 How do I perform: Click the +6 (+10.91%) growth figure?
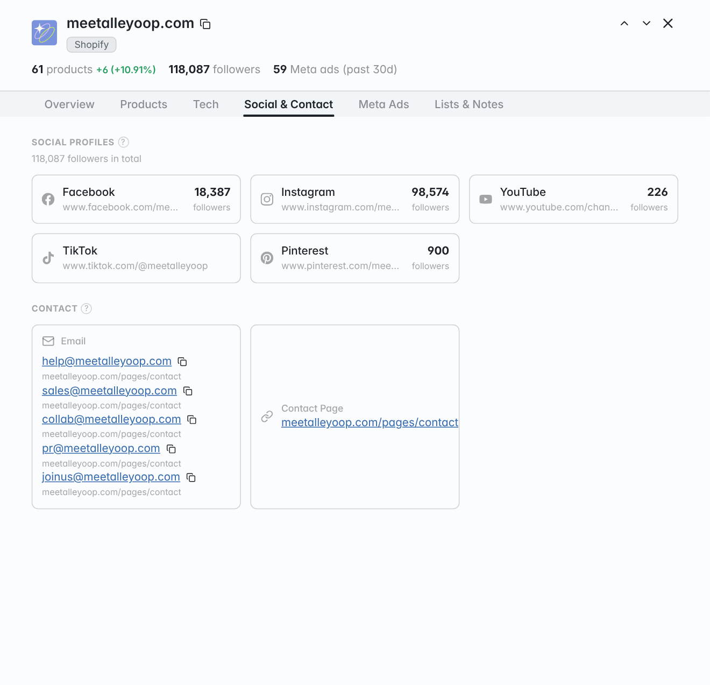click(x=126, y=69)
